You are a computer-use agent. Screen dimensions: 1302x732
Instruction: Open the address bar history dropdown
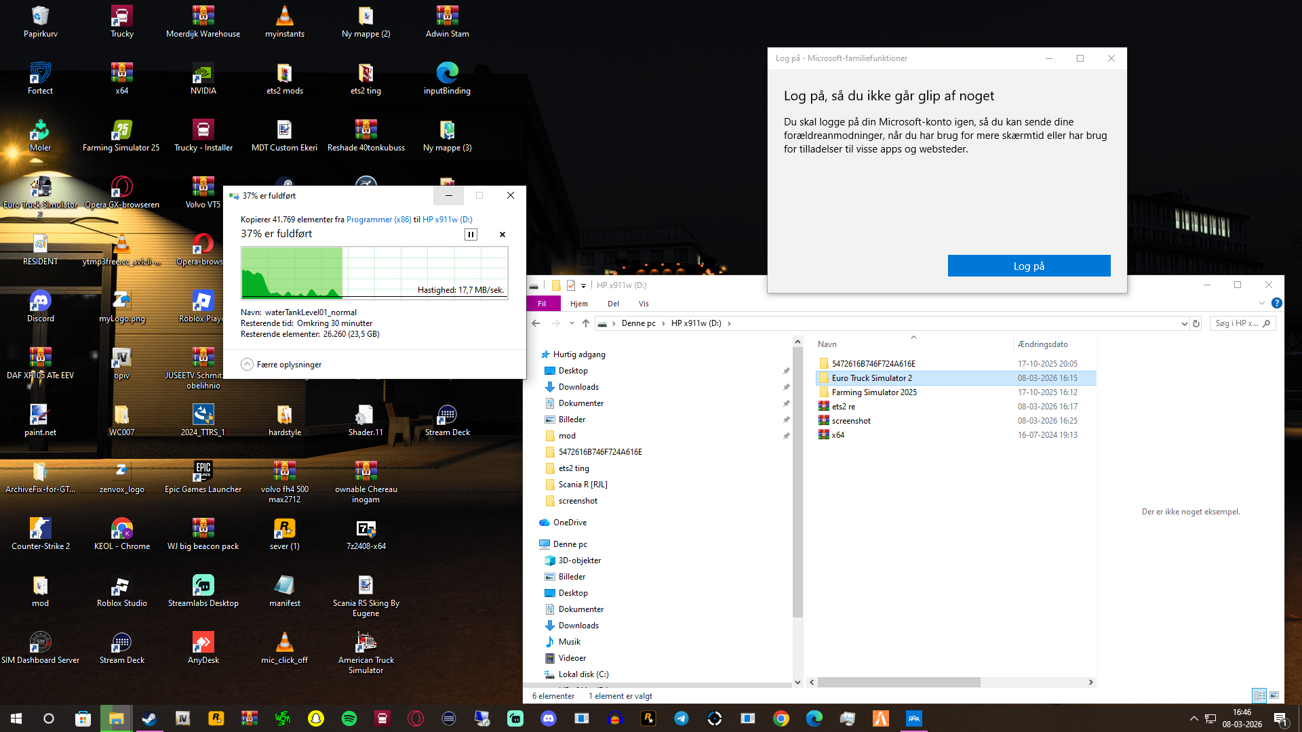[1184, 324]
